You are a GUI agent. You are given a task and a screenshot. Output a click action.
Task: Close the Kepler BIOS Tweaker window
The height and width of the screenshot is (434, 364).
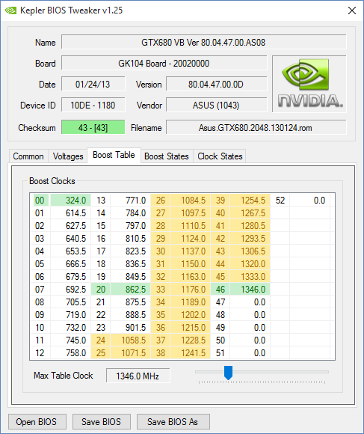(x=352, y=10)
